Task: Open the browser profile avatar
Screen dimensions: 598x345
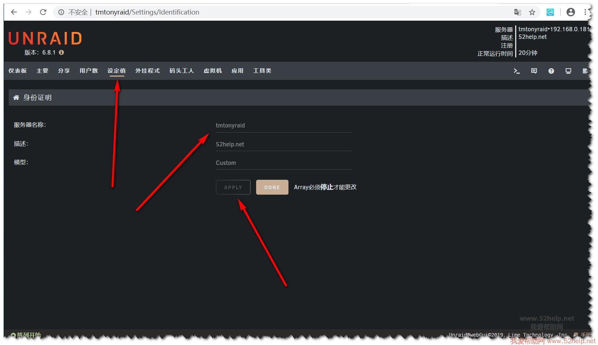Action: point(570,12)
